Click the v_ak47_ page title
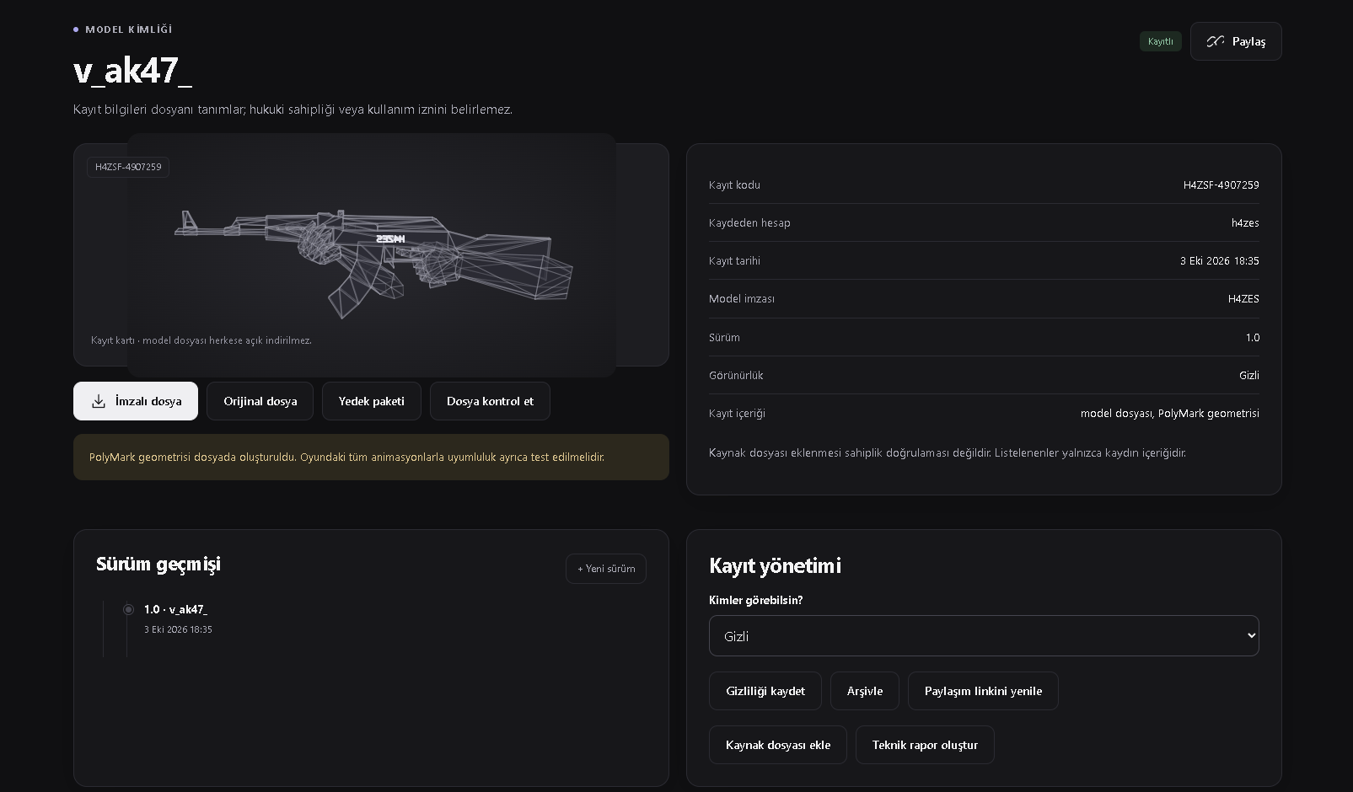The width and height of the screenshot is (1353, 792). coord(133,70)
